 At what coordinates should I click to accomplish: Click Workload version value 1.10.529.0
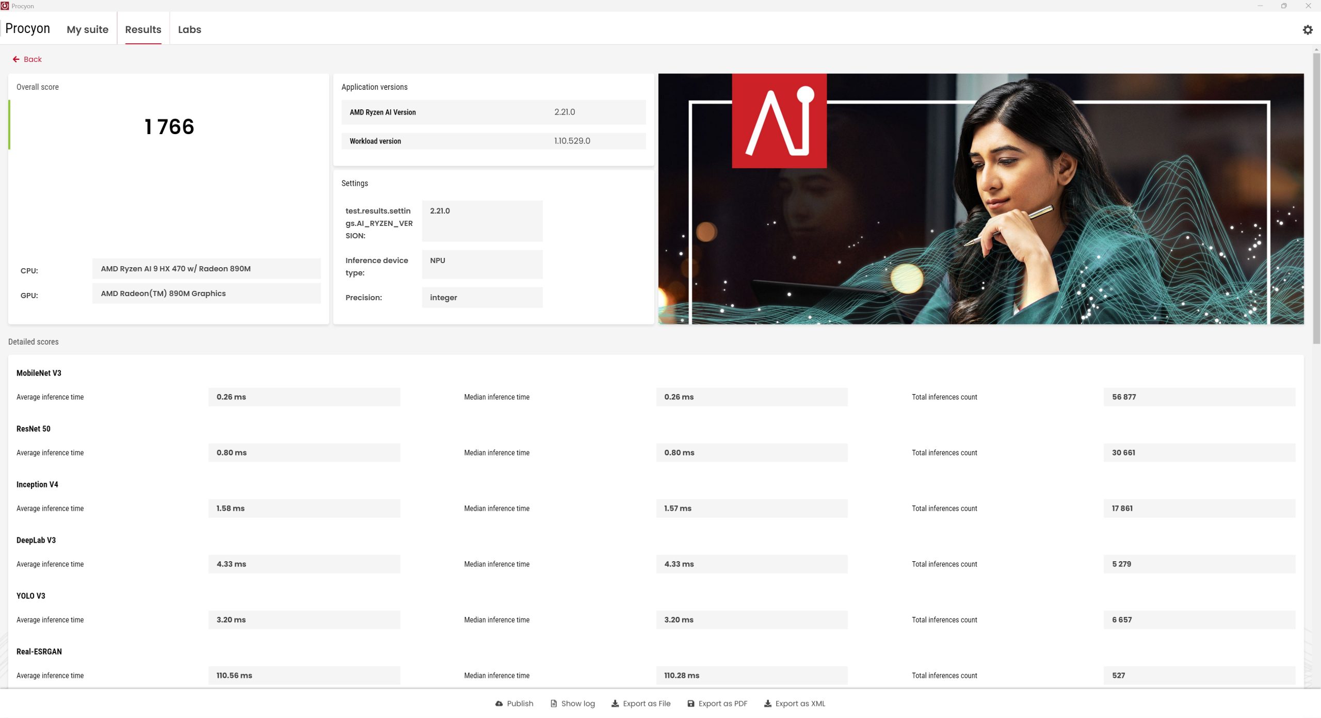[572, 141]
